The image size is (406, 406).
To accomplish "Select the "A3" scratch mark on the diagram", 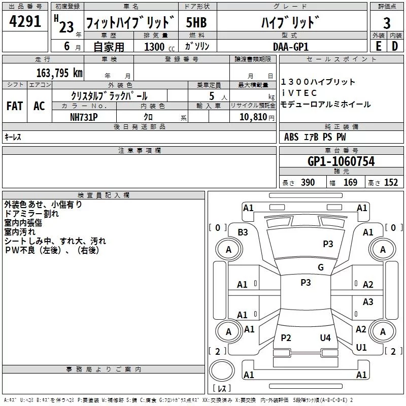I will 368,302.
